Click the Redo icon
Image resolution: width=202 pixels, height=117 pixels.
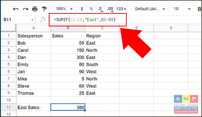[x=26, y=9]
